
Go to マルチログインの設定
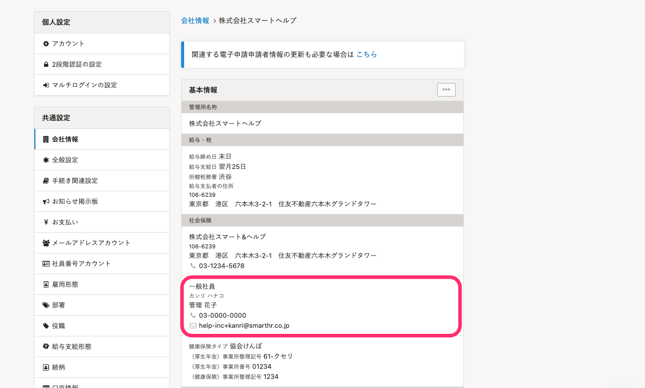(x=102, y=85)
